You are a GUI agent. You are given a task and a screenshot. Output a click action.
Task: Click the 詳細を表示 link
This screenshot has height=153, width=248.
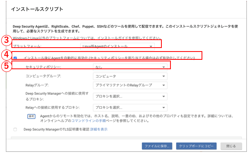pyautogui.click(x=99, y=129)
